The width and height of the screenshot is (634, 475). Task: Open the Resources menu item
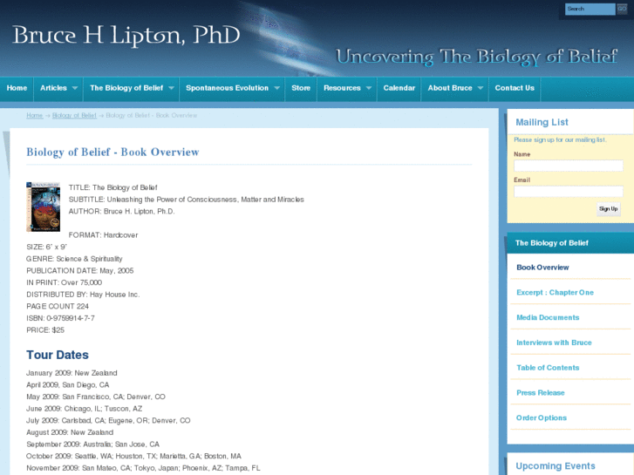[342, 88]
